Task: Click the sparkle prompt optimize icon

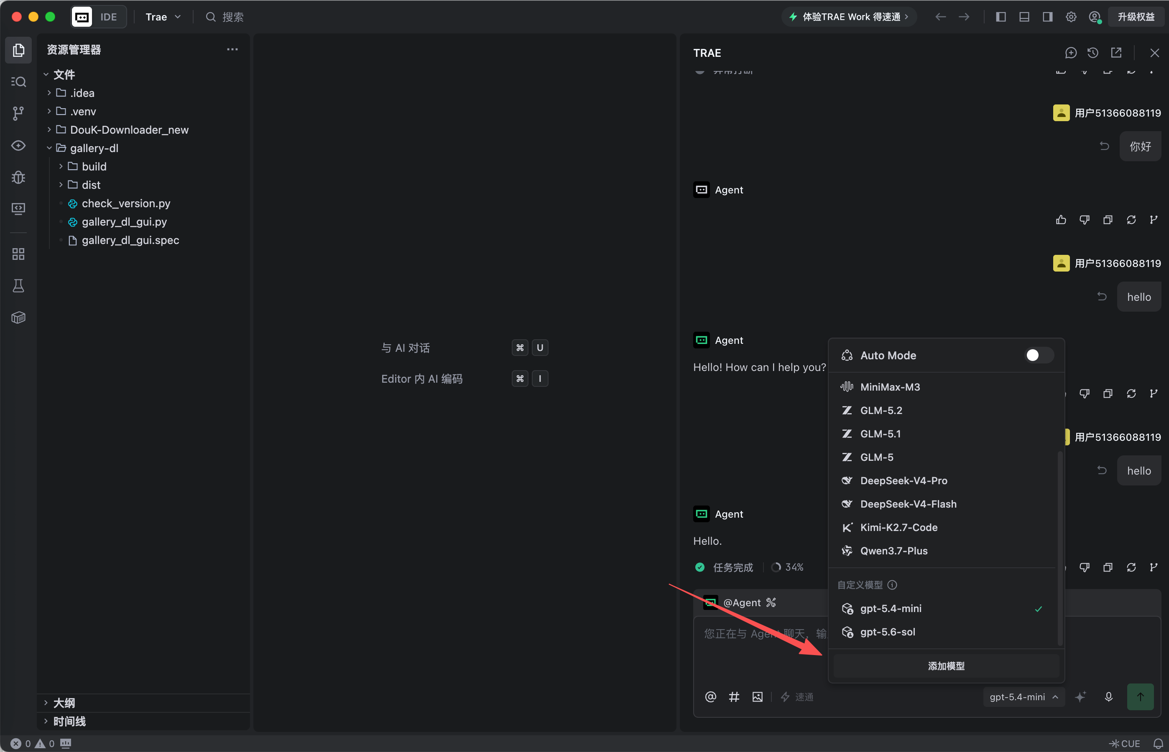Action: [x=1080, y=697]
